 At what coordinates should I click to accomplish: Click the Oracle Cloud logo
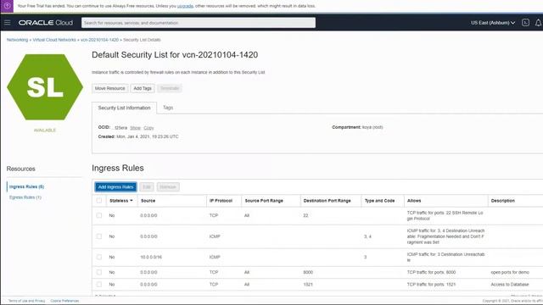click(46, 23)
